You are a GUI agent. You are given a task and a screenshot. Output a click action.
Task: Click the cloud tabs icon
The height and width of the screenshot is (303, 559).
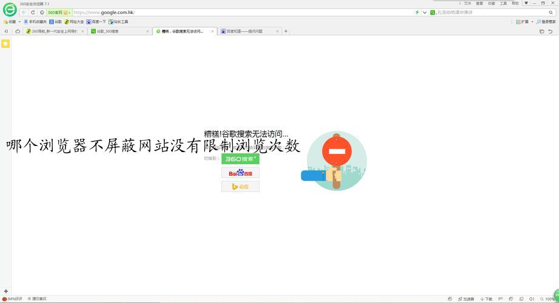pos(18,32)
